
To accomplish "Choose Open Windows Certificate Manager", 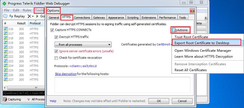I will 203,51.
